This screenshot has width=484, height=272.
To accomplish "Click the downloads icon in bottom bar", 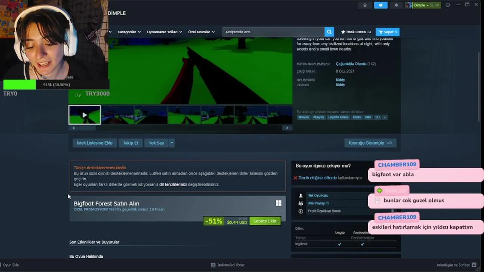I will point(213,265).
